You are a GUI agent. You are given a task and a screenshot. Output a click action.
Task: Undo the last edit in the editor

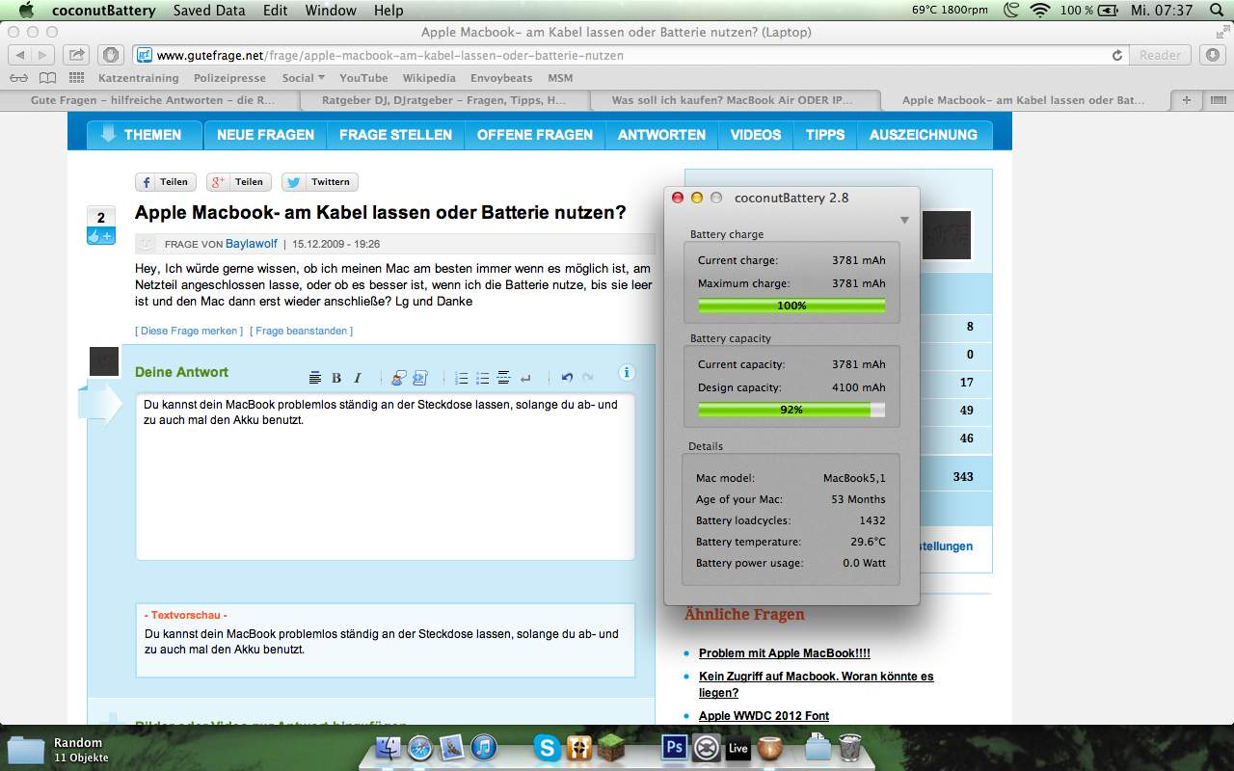coord(567,378)
